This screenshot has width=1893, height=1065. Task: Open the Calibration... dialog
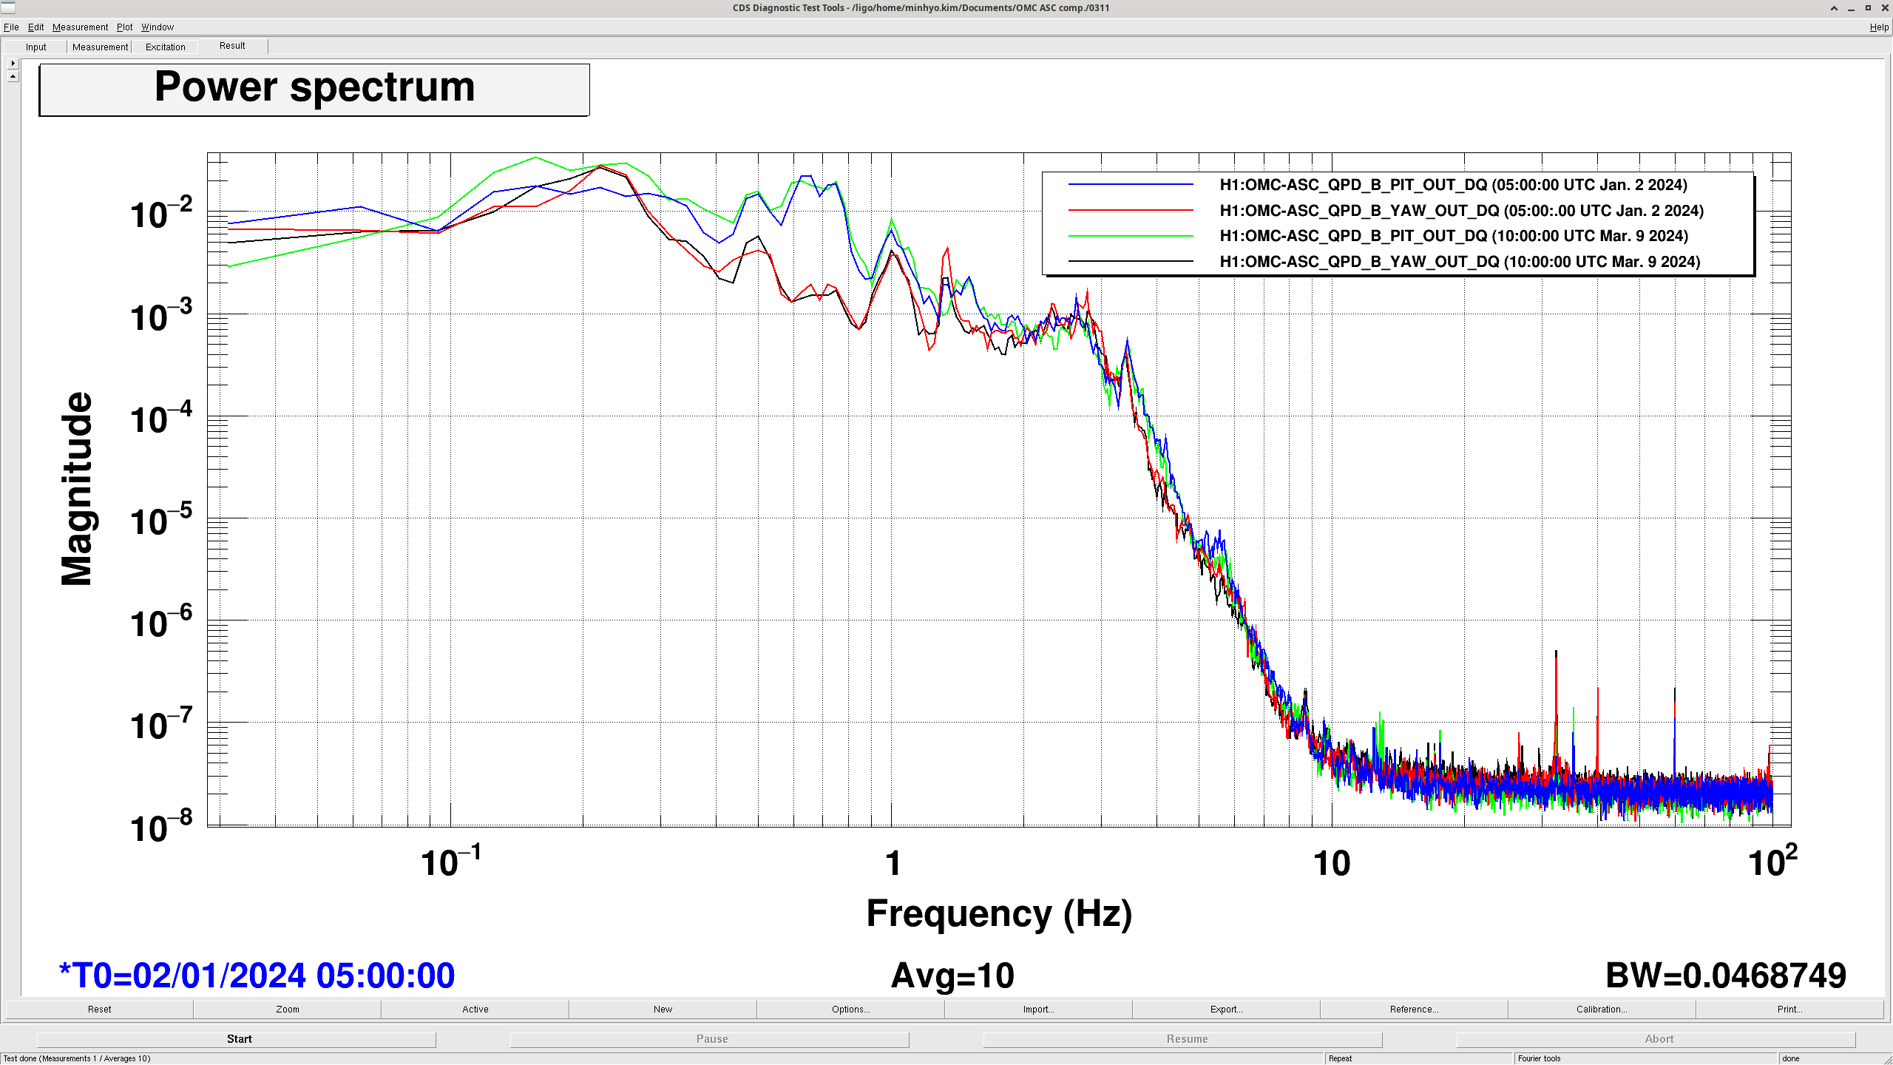pos(1602,1009)
